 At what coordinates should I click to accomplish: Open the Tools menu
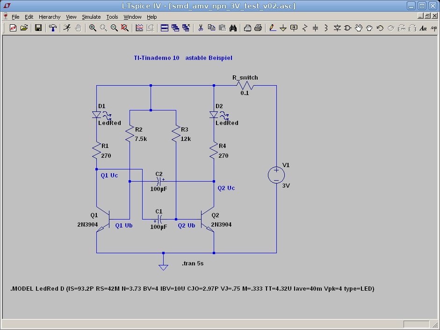point(112,17)
